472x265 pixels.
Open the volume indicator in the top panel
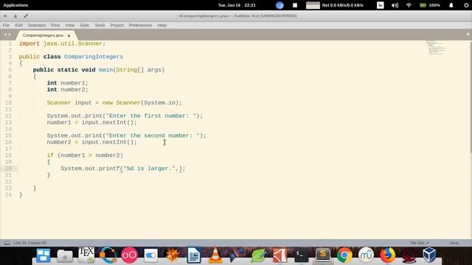pyautogui.click(x=395, y=5)
